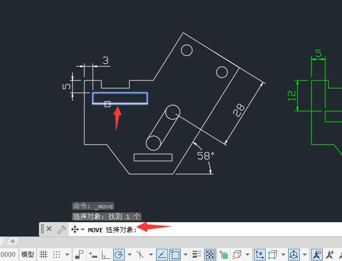The height and width of the screenshot is (261, 342).
Task: Toggle 2D Object Snap icon
Action: [x=174, y=254]
